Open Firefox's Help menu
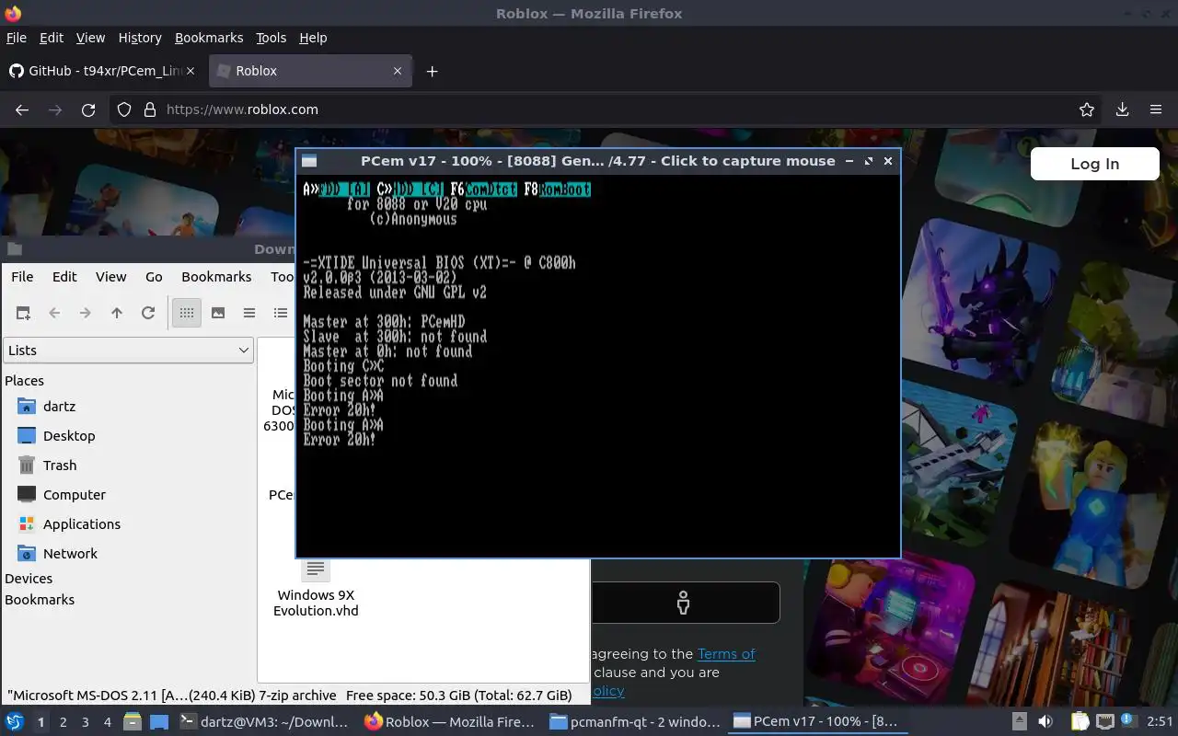This screenshot has width=1178, height=736. click(x=313, y=38)
